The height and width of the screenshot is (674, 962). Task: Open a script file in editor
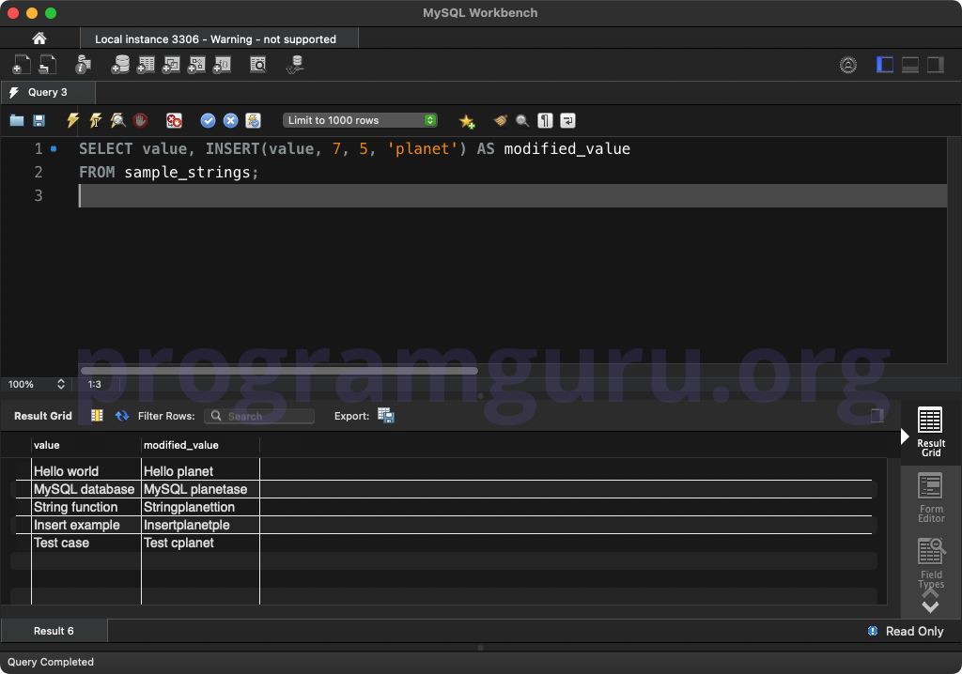click(x=17, y=120)
